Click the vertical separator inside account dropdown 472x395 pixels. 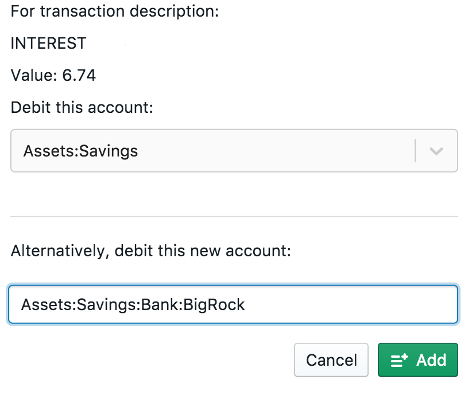tap(415, 151)
